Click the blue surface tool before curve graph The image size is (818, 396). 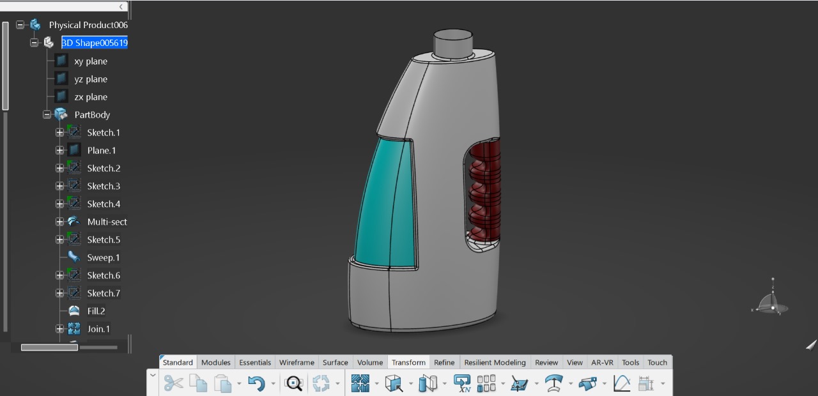(x=587, y=383)
